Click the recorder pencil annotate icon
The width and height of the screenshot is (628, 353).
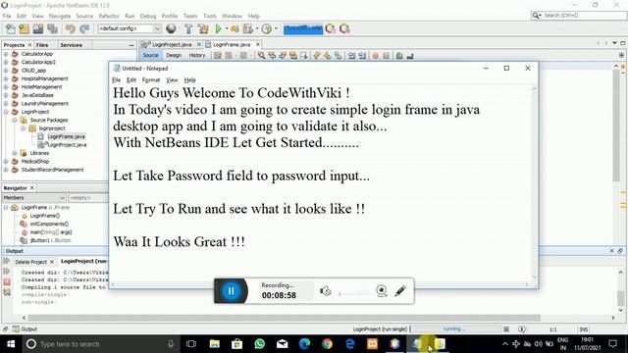400,291
